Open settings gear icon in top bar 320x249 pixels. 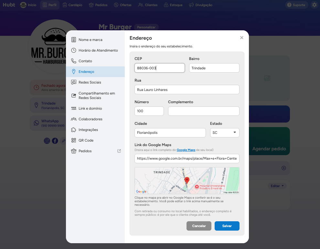315,5
